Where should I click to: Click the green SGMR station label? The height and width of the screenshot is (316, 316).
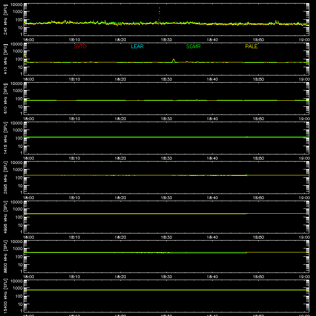pyautogui.click(x=193, y=46)
